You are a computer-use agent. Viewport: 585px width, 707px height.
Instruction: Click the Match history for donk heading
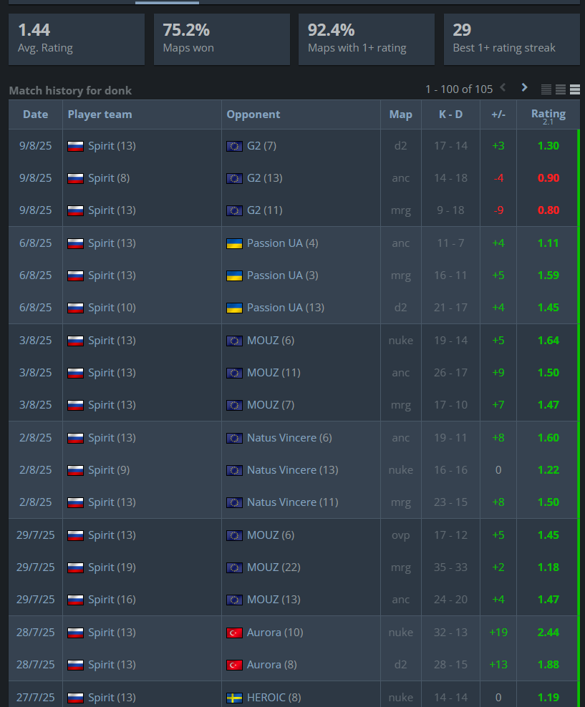click(70, 91)
